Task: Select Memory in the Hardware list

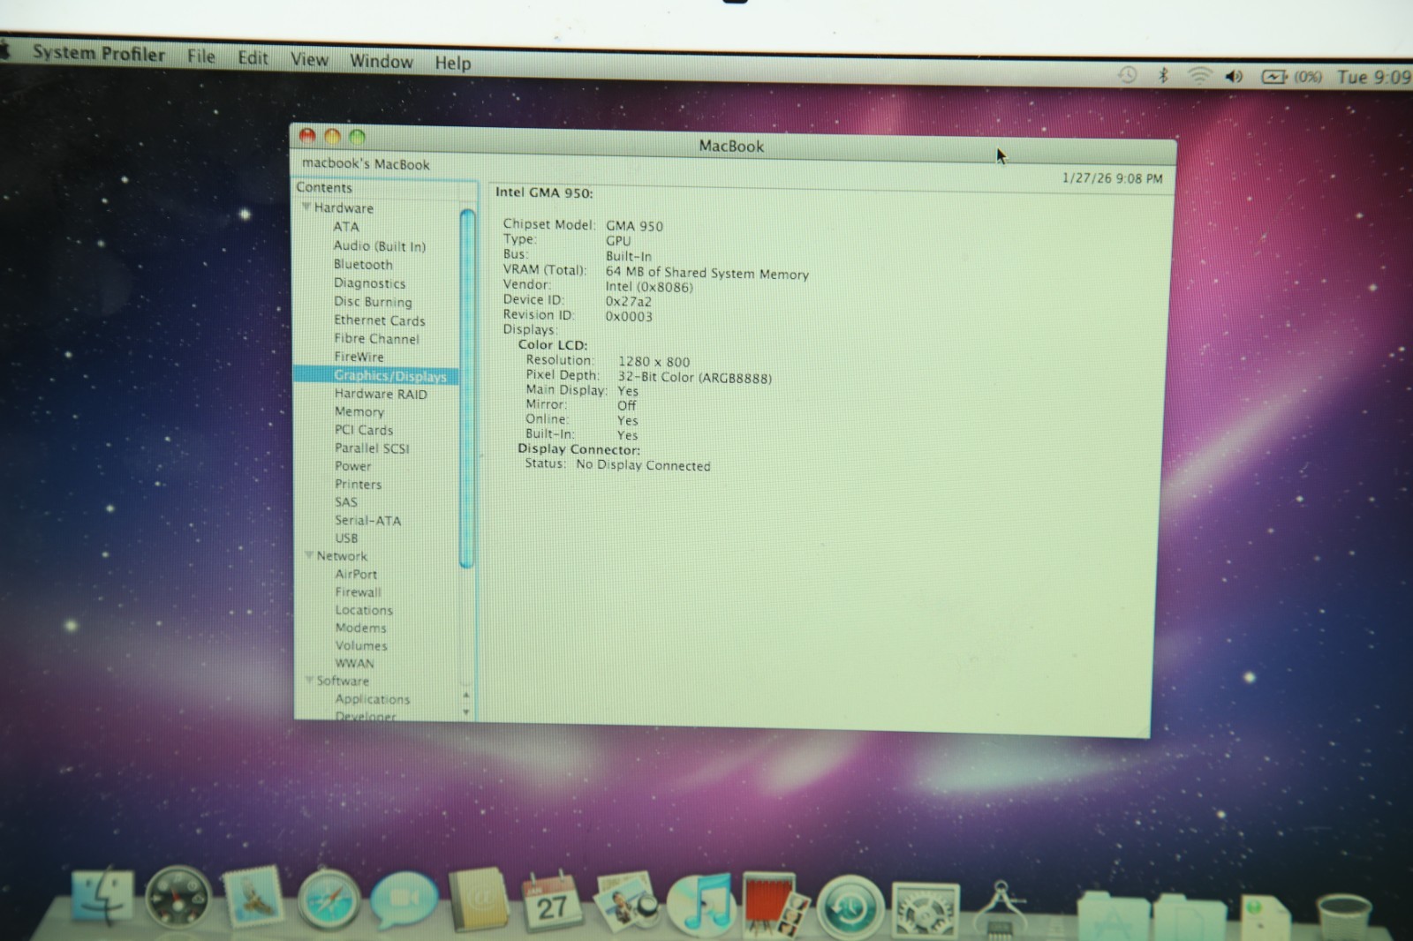Action: click(x=359, y=411)
